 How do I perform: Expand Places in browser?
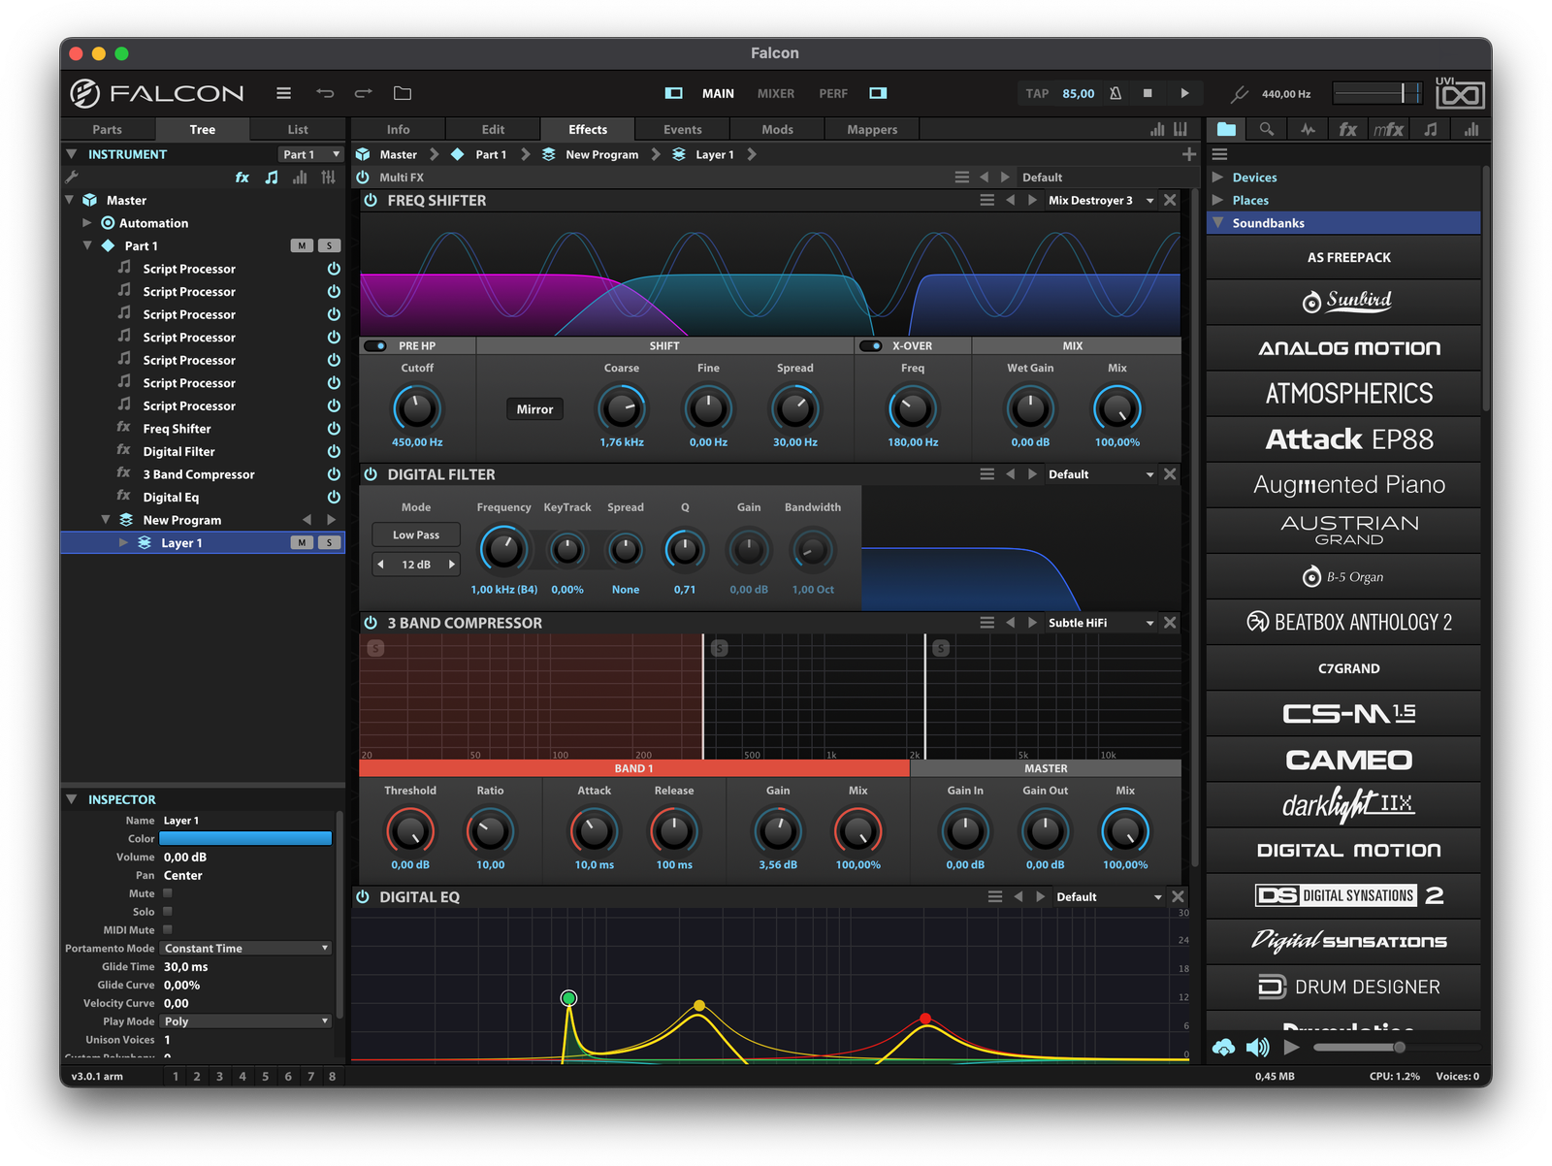[1218, 200]
